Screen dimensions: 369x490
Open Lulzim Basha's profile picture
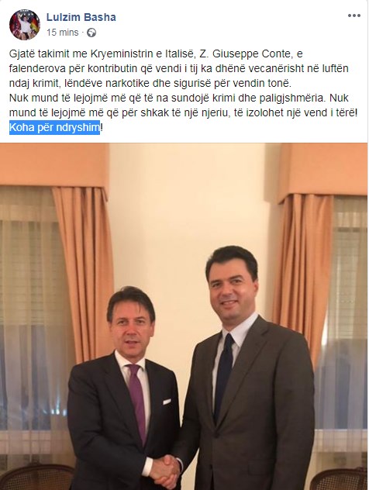click(25, 25)
